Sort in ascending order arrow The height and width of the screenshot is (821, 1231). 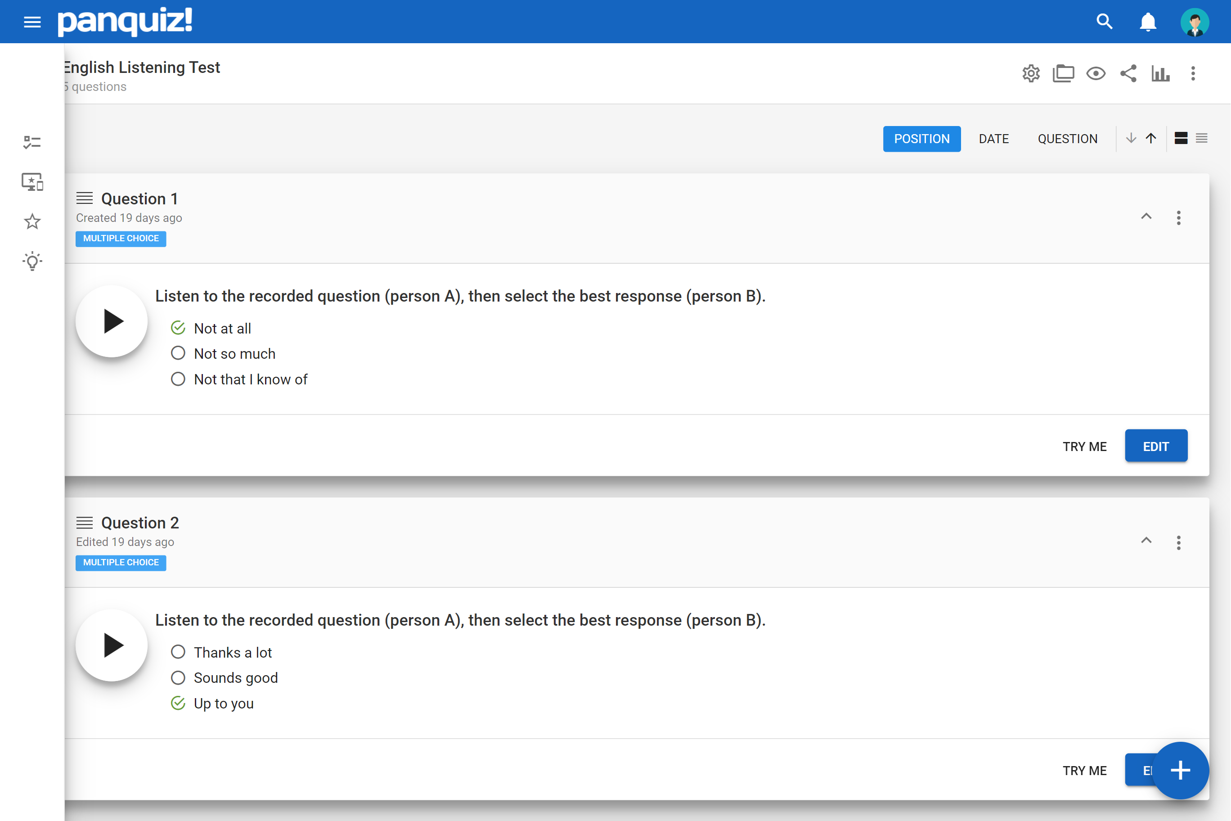[x=1150, y=138]
